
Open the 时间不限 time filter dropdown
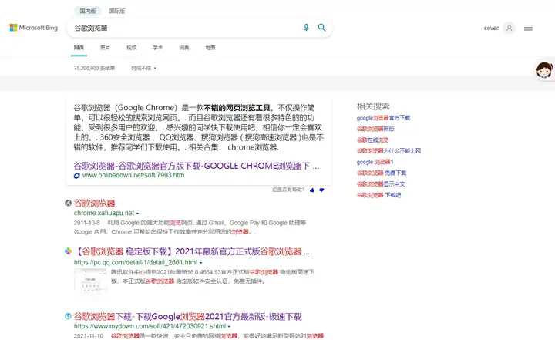point(143,68)
